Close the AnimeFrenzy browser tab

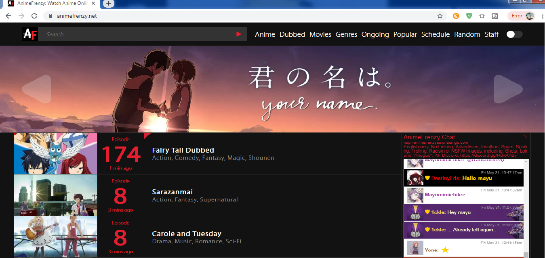point(94,3)
